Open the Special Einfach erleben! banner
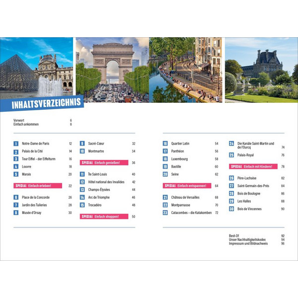298x298 pixels. (x=38, y=186)
